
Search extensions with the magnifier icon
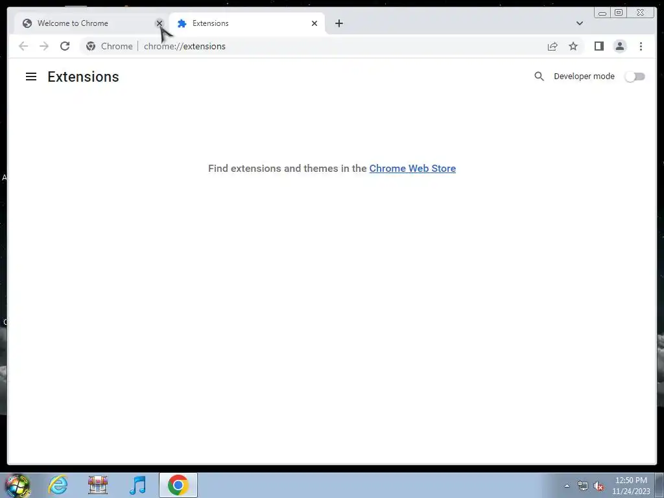point(539,77)
